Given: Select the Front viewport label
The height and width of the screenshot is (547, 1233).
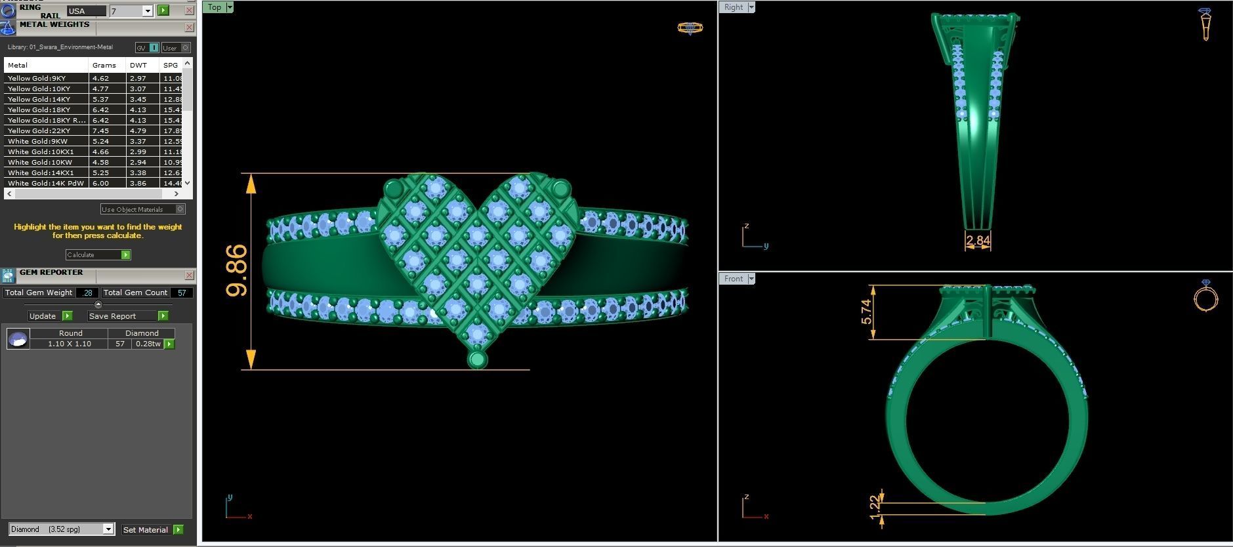Looking at the screenshot, I should (x=734, y=279).
